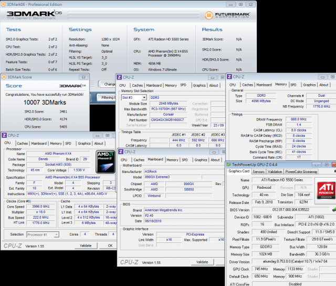Click the "10007 3DMarks" score text

click(x=45, y=103)
